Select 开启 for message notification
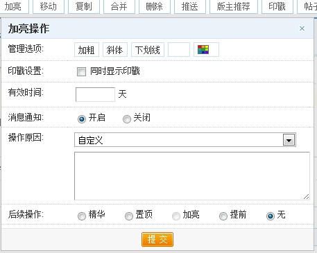317x253 pixels. [x=82, y=119]
